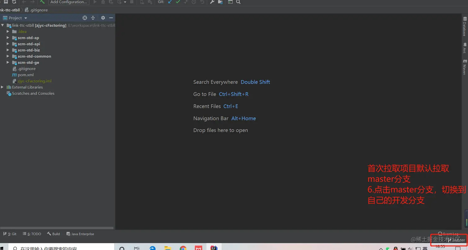Open the Add Configuration dialog
Viewport: 468px width, 250px height.
[x=69, y=2]
